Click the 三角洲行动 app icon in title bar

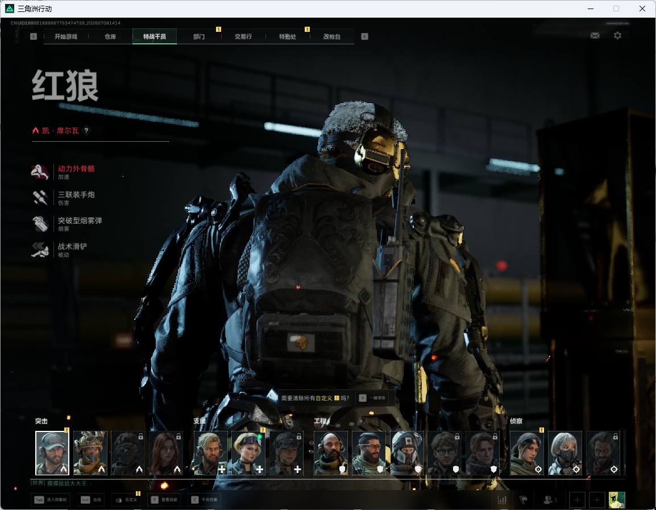tap(9, 9)
